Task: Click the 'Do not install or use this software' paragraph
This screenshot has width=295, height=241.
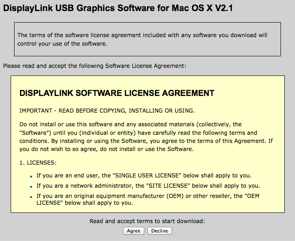Action: pos(146,136)
